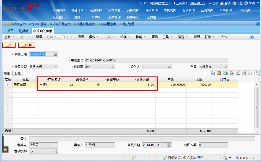Click the grid scroll down arrow
Screen dimensions: 262x162
(256, 131)
